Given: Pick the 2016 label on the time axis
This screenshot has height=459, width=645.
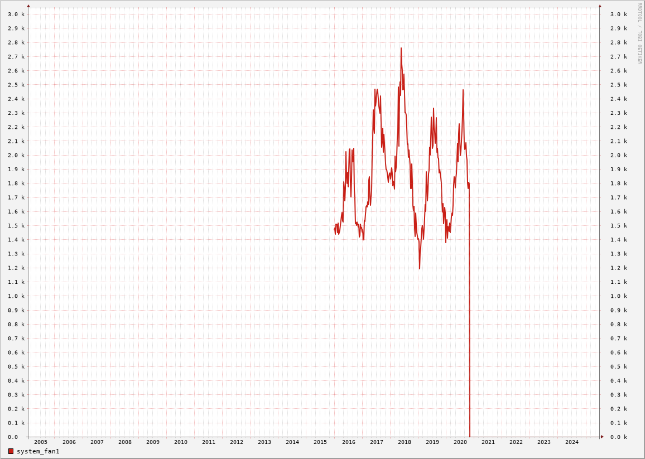Looking at the screenshot, I should pos(349,442).
